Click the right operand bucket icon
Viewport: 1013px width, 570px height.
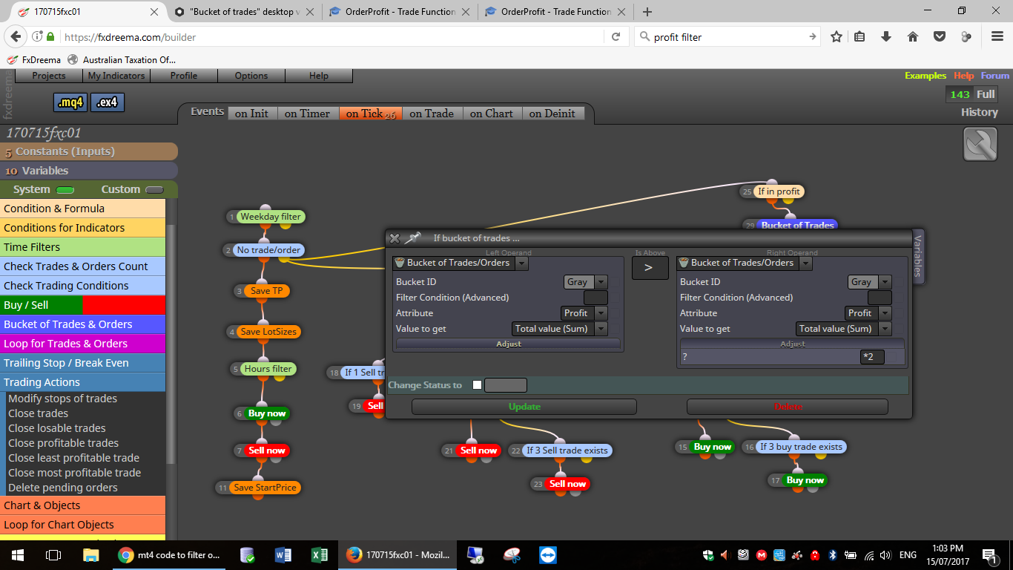[683, 263]
